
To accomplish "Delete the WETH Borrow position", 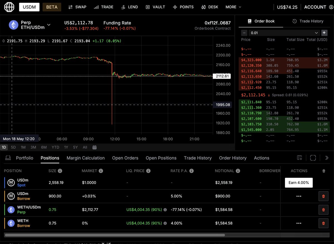I will coord(323,223).
